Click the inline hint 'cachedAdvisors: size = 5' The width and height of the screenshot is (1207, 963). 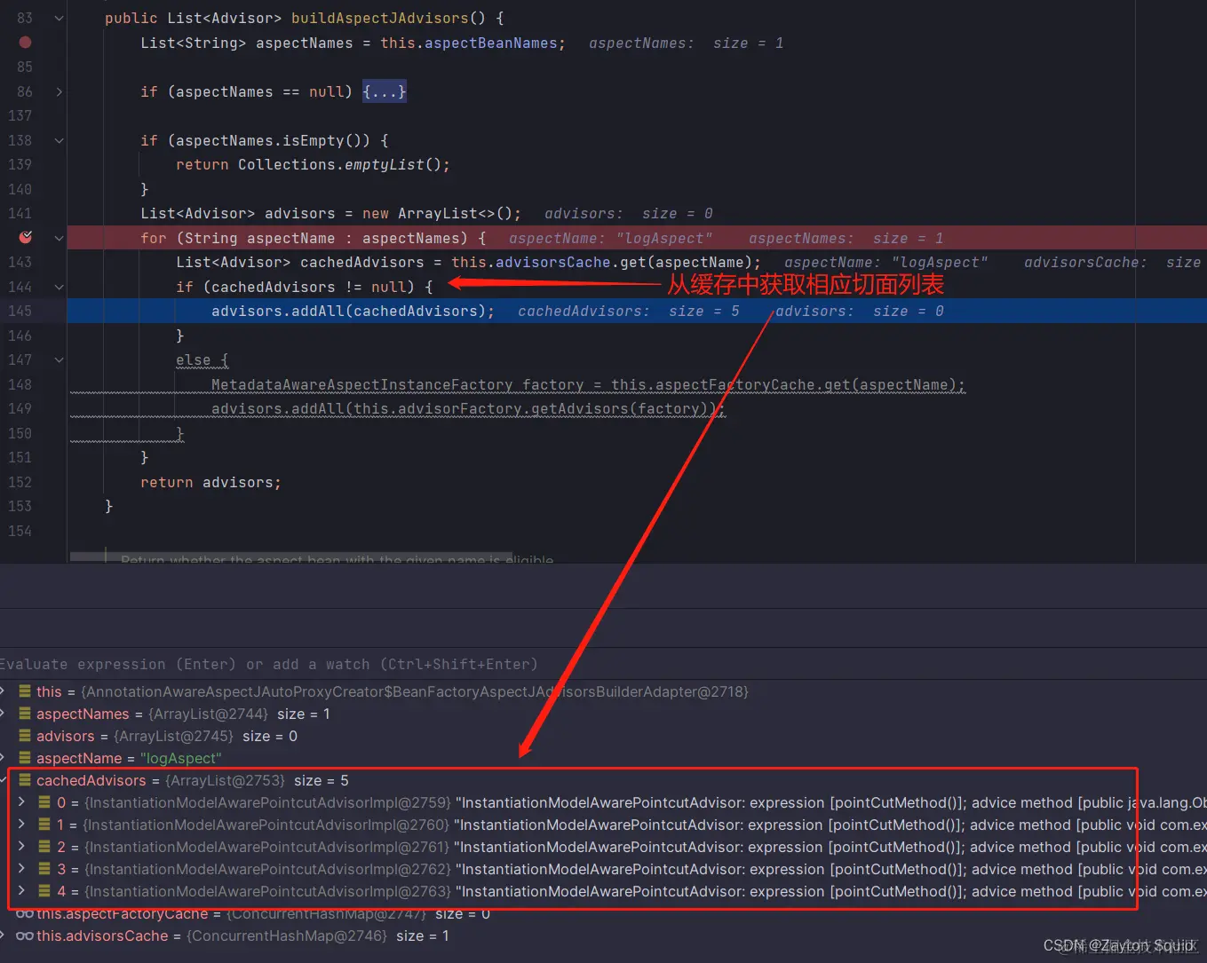coord(628,311)
